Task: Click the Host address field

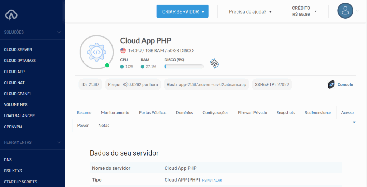Action: pyautogui.click(x=206, y=85)
